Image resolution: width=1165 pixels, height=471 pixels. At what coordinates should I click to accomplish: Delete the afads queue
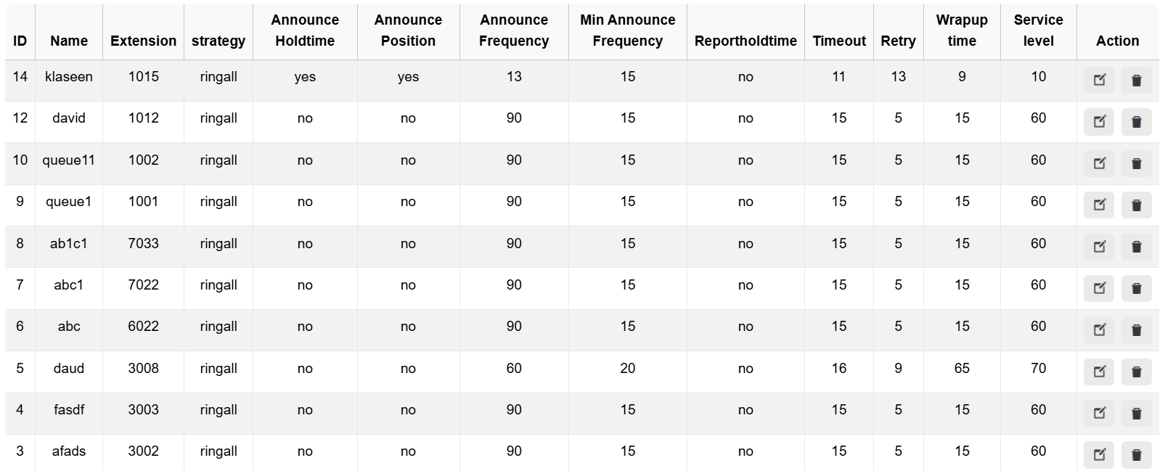click(1136, 454)
